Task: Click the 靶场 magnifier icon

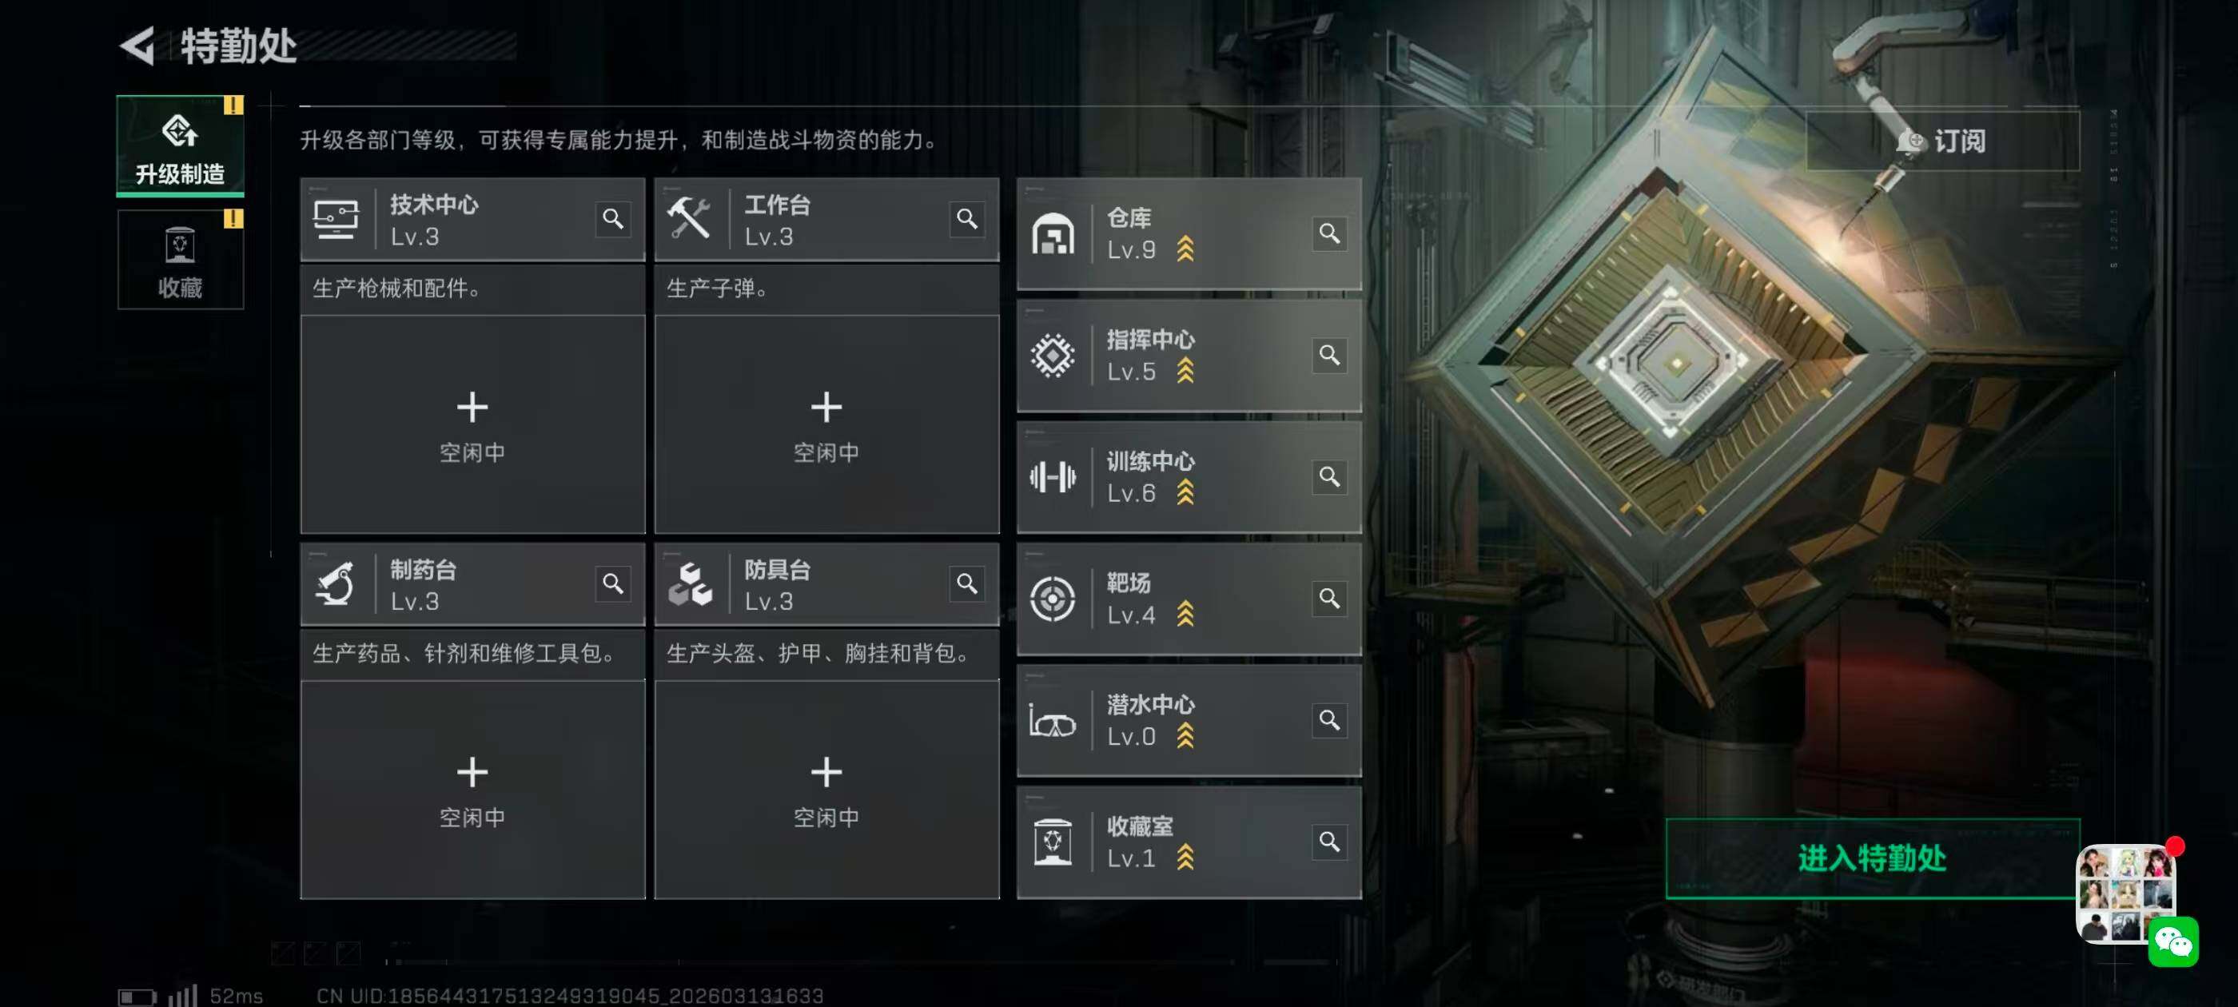Action: 1329,598
